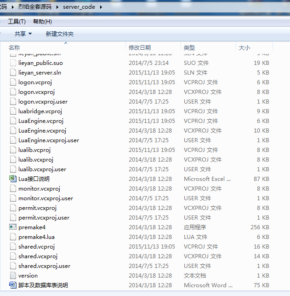Select the file name premake4.lua
Screen dimensions: 290x296
(36, 237)
